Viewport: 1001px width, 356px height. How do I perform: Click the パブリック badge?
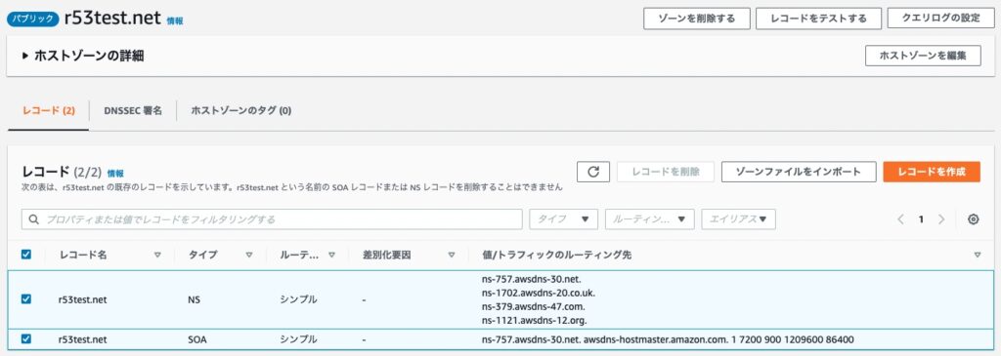tap(32, 19)
